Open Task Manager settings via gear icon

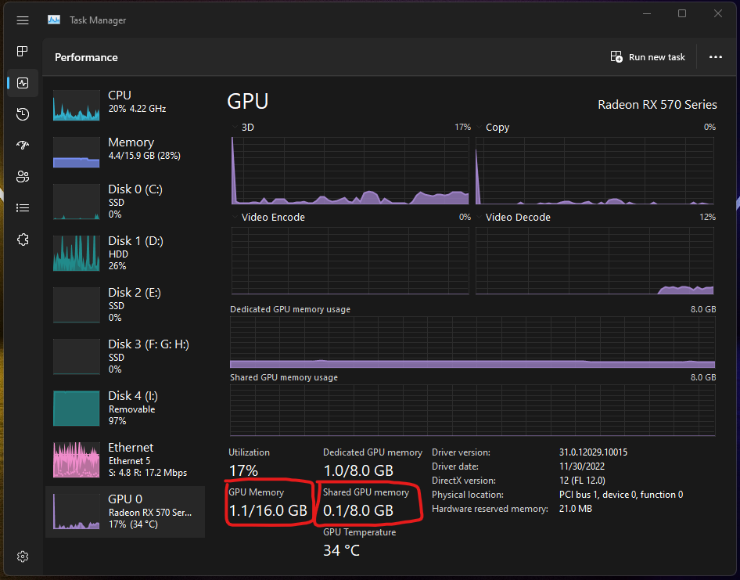tap(22, 556)
